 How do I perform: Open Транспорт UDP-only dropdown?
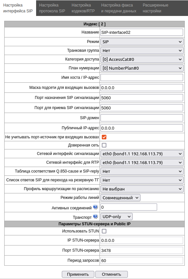point(116,216)
